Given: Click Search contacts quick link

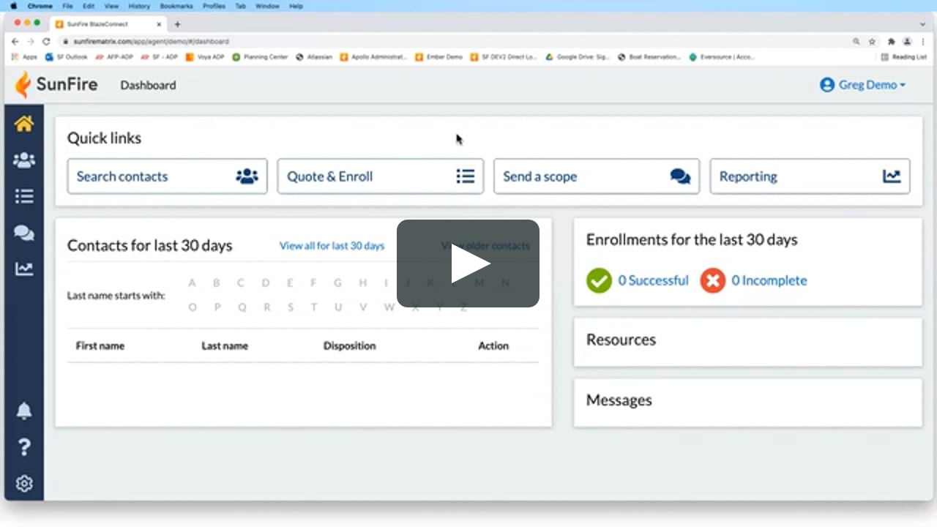Looking at the screenshot, I should point(168,176).
